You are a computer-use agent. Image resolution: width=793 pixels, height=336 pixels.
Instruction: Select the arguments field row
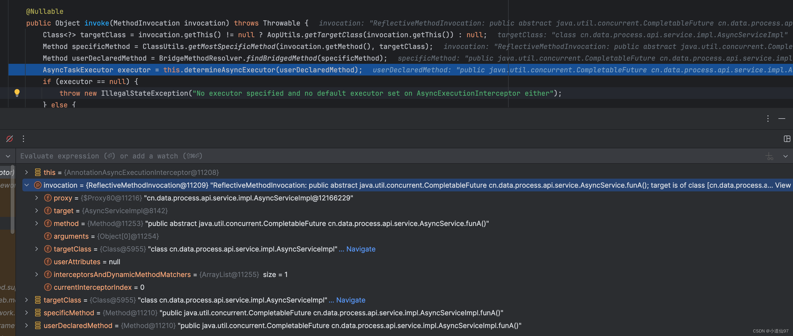pyautogui.click(x=408, y=236)
